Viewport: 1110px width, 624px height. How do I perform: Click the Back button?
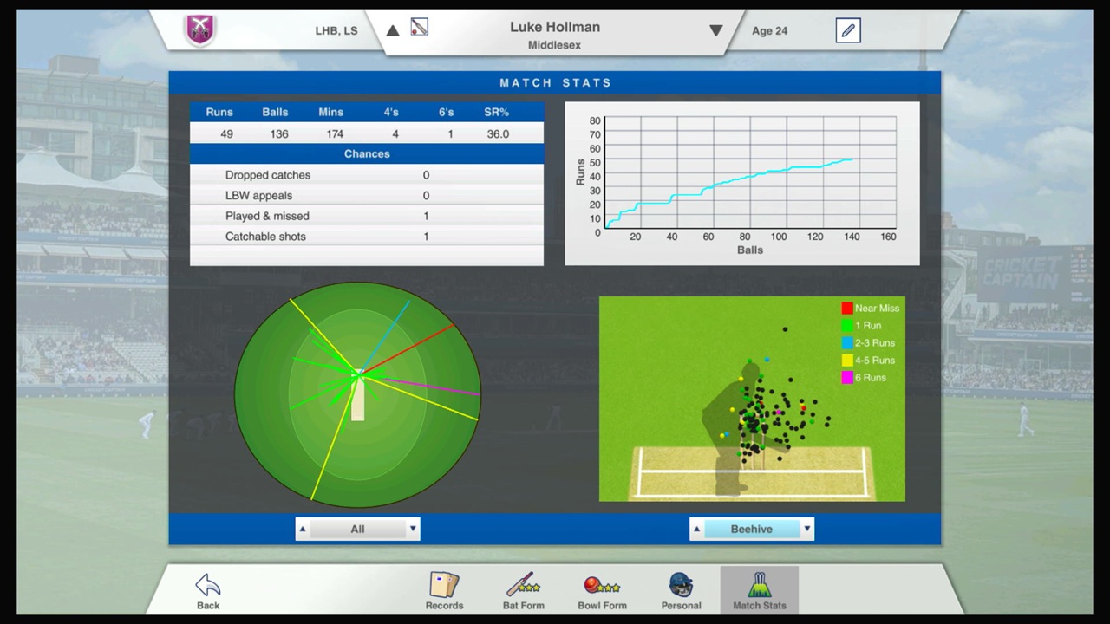207,590
